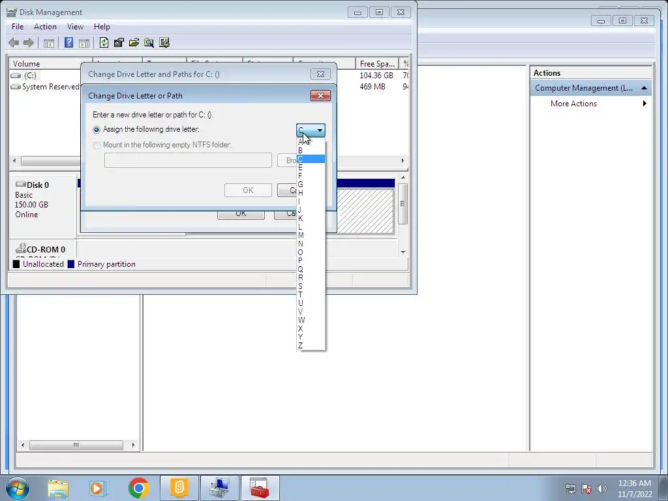Click the Volume column header
The height and width of the screenshot is (501, 668).
click(50, 64)
